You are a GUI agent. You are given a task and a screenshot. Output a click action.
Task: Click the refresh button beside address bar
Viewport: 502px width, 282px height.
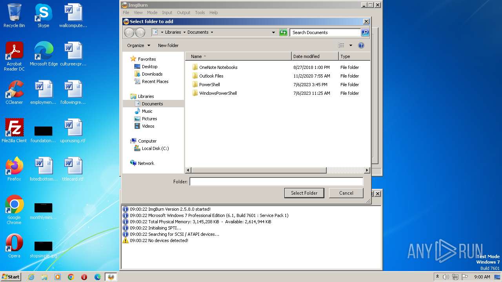pos(283,33)
